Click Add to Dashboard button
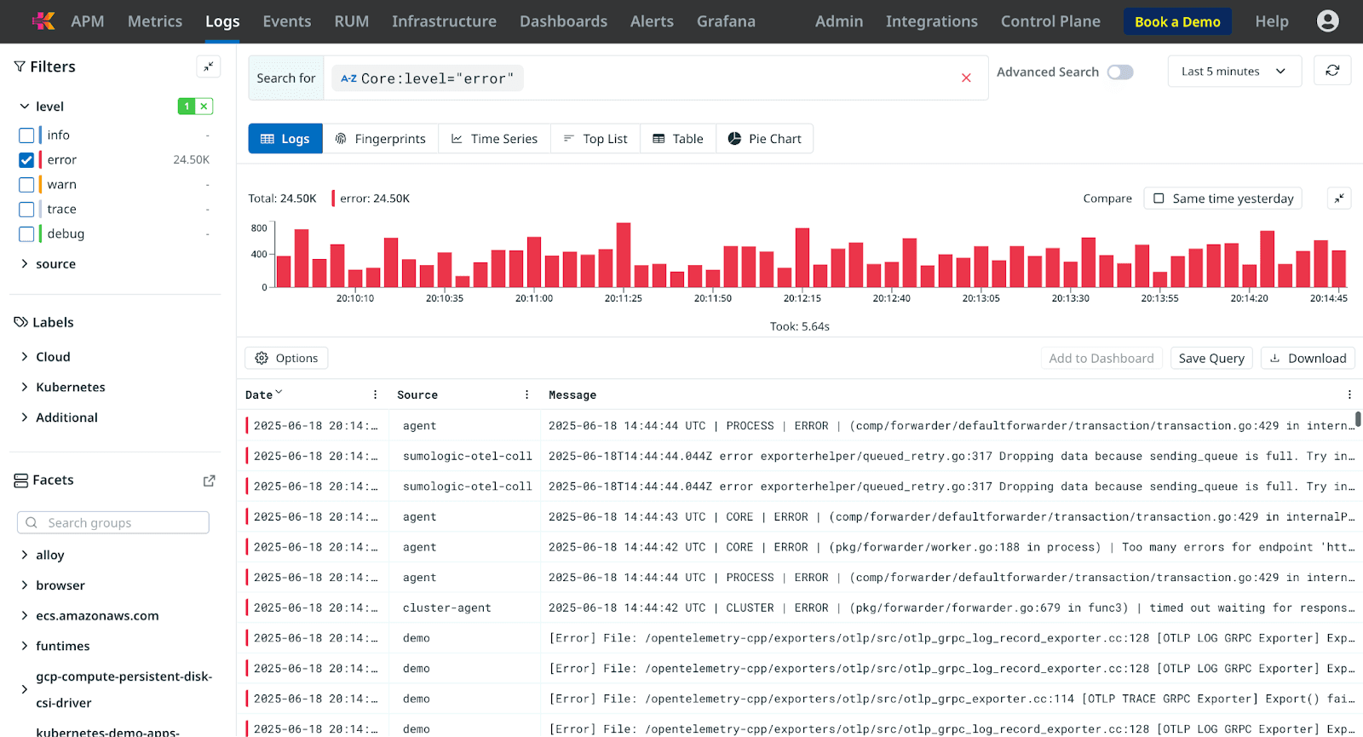This screenshot has height=737, width=1363. 1101,358
